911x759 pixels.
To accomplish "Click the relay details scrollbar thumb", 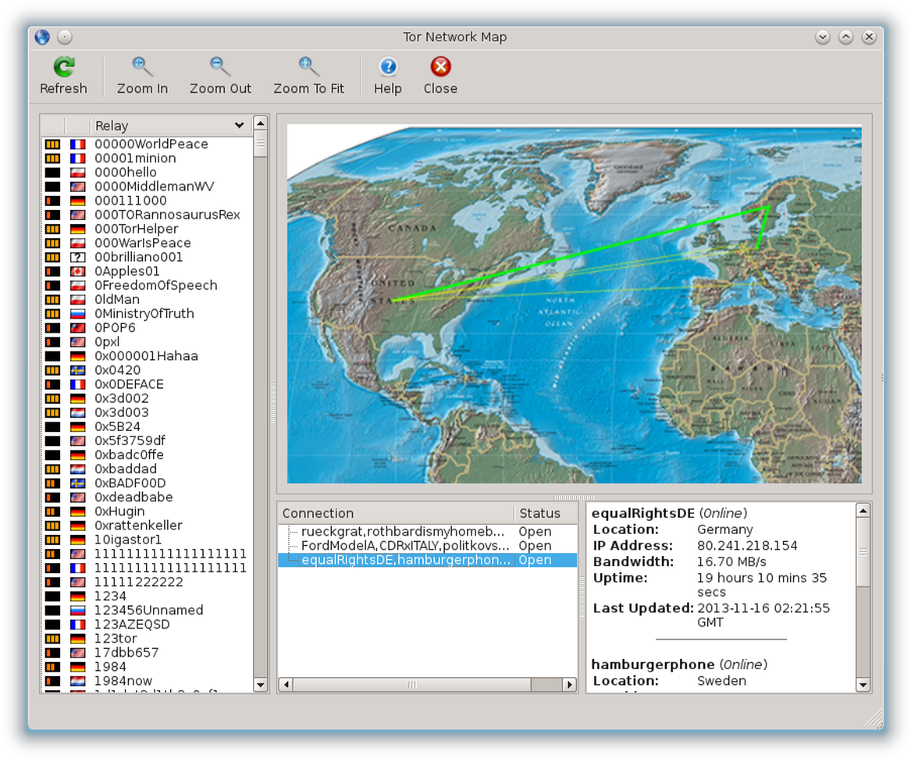I will point(863,552).
